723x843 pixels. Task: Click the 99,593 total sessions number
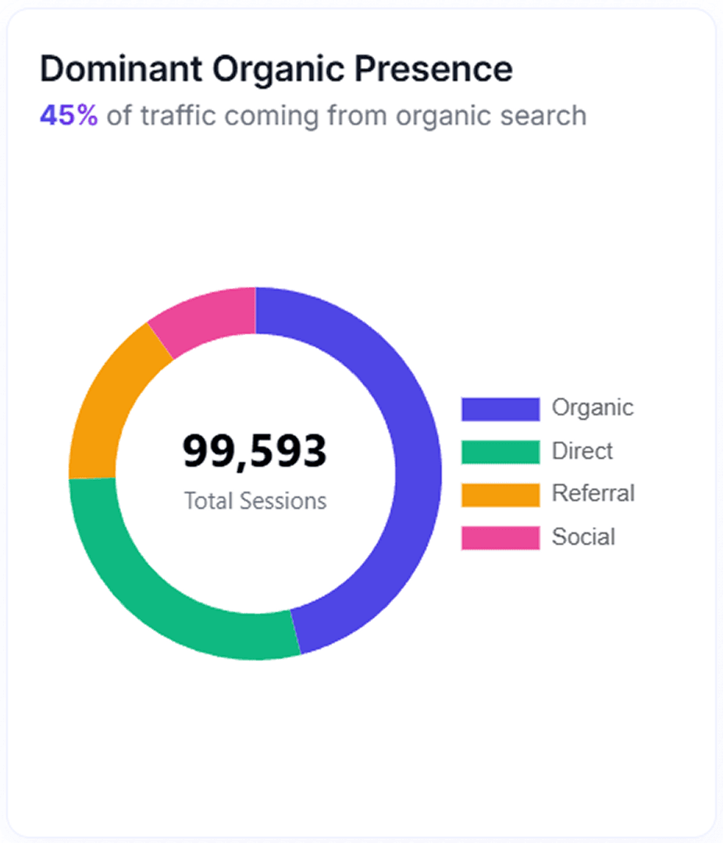255,452
